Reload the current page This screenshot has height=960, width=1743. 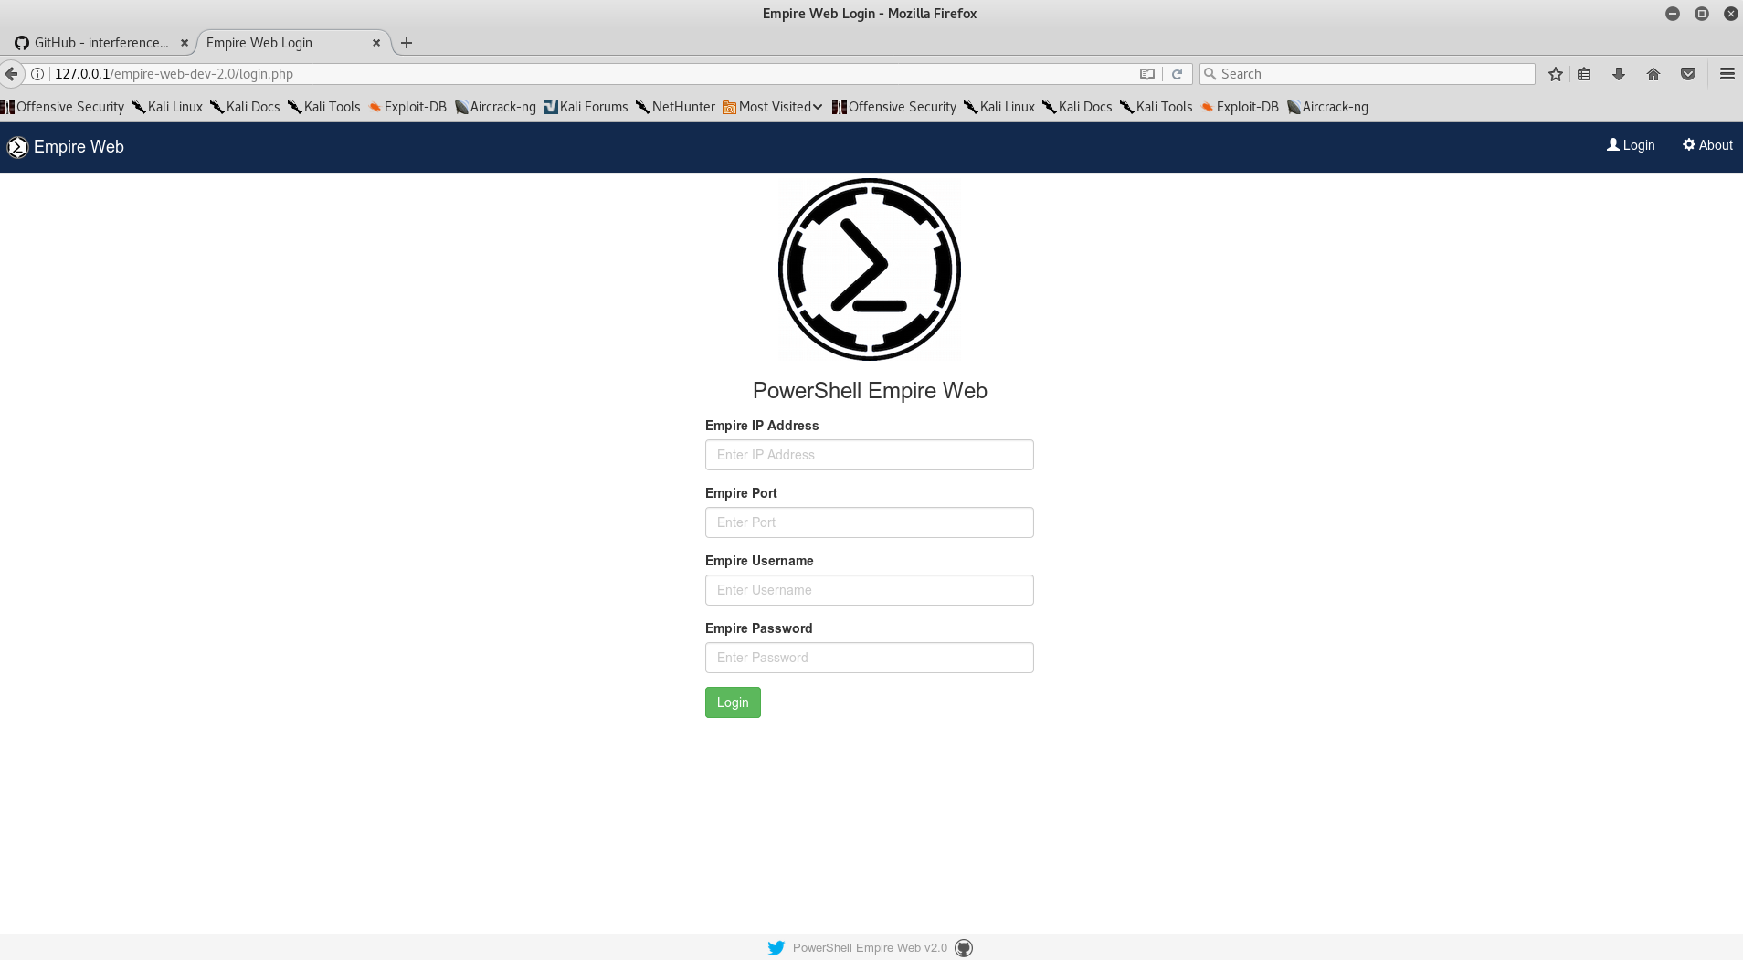1178,74
